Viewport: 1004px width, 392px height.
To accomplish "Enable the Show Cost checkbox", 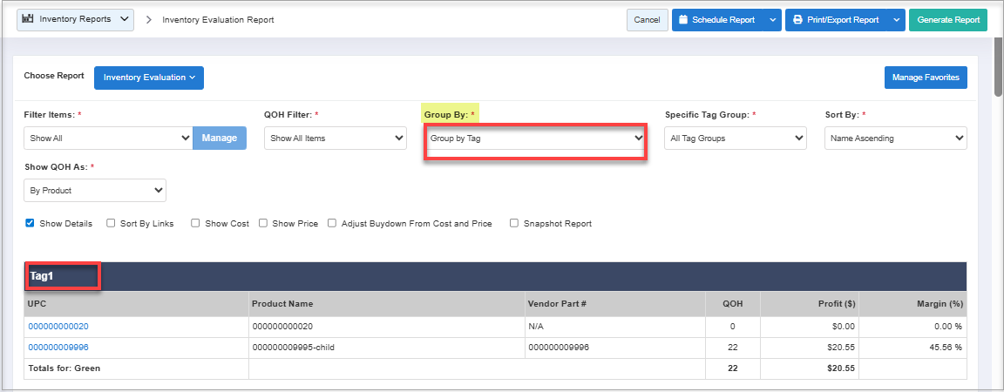I will point(196,224).
